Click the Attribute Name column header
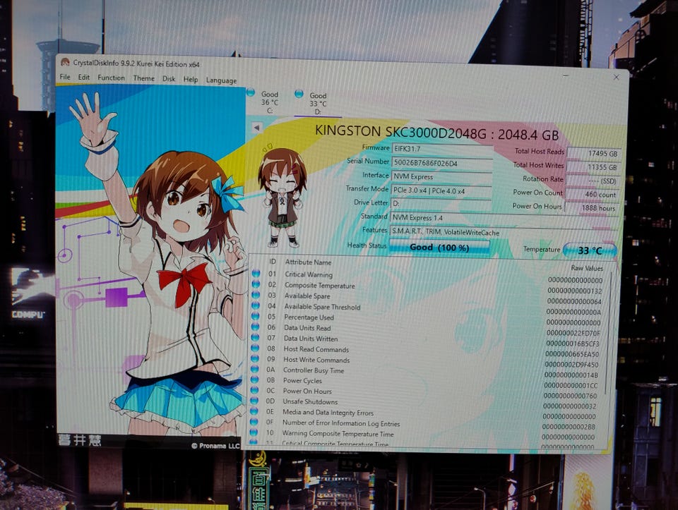This screenshot has height=510, width=678. pos(309,262)
